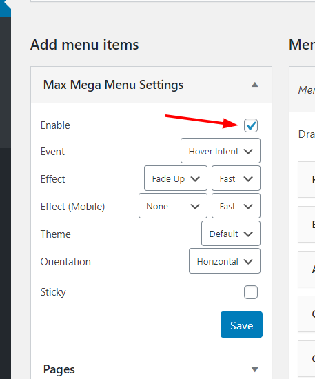Click the Orientation label
315x379 pixels.
[x=65, y=262]
